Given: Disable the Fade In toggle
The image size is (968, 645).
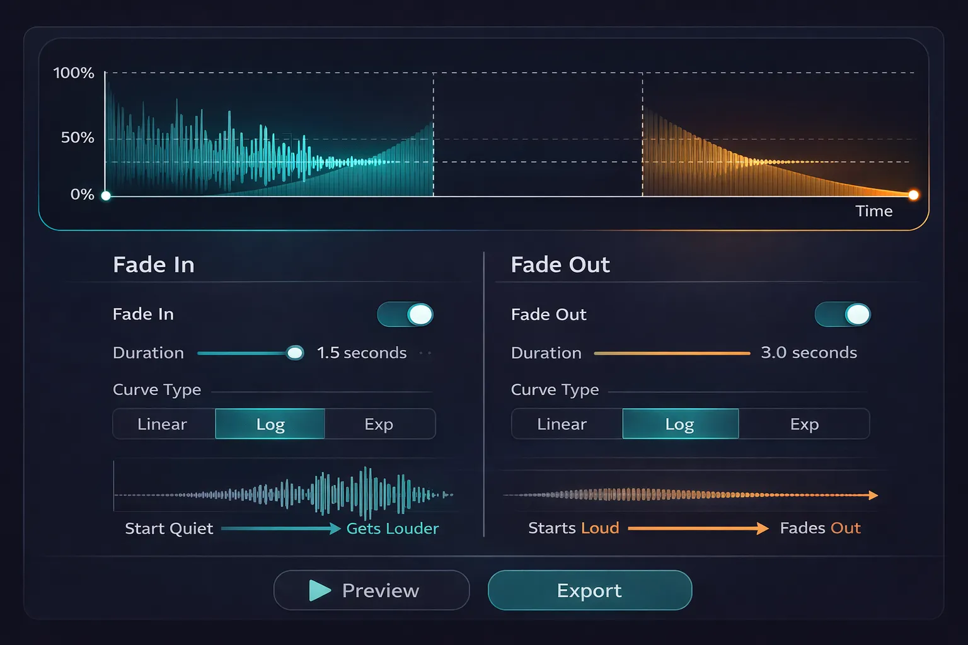Looking at the screenshot, I should (x=405, y=314).
